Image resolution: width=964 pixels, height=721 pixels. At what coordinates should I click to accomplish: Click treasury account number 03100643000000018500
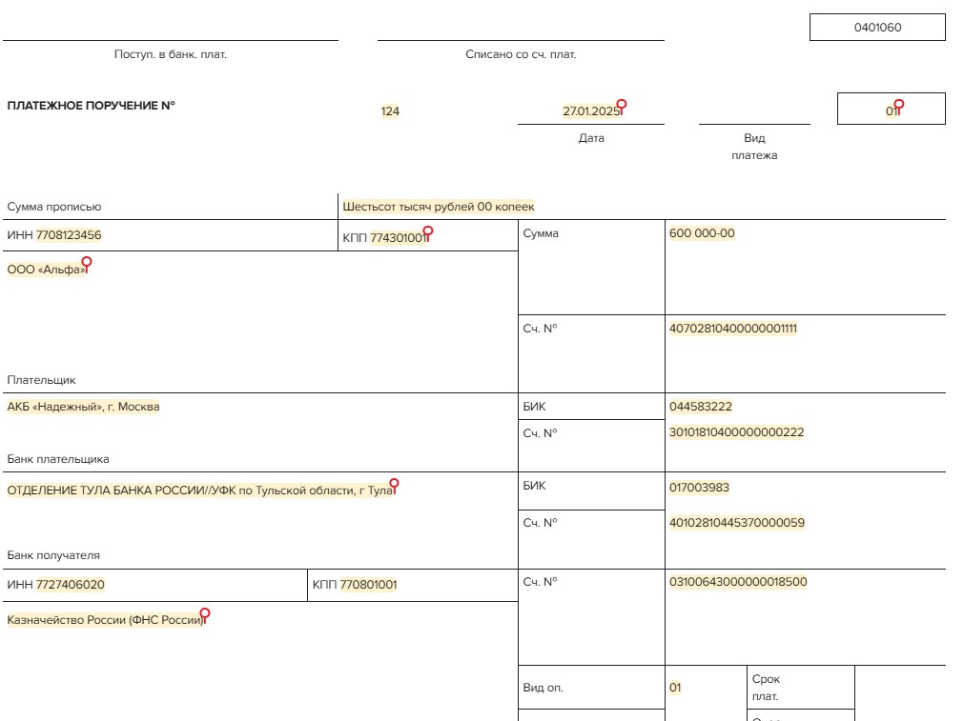tap(738, 582)
